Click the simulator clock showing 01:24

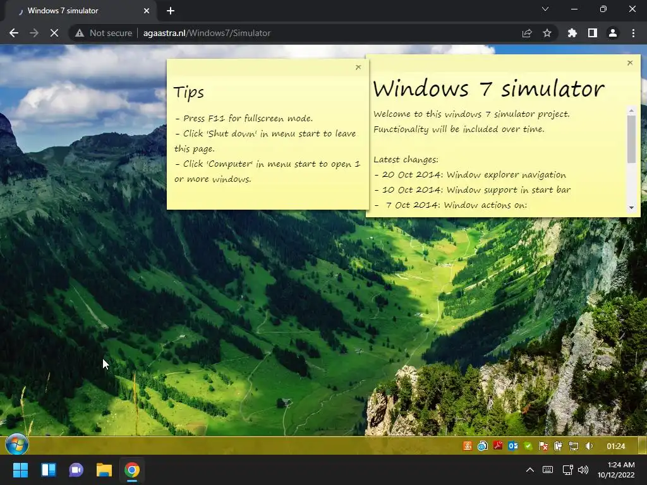coord(615,446)
